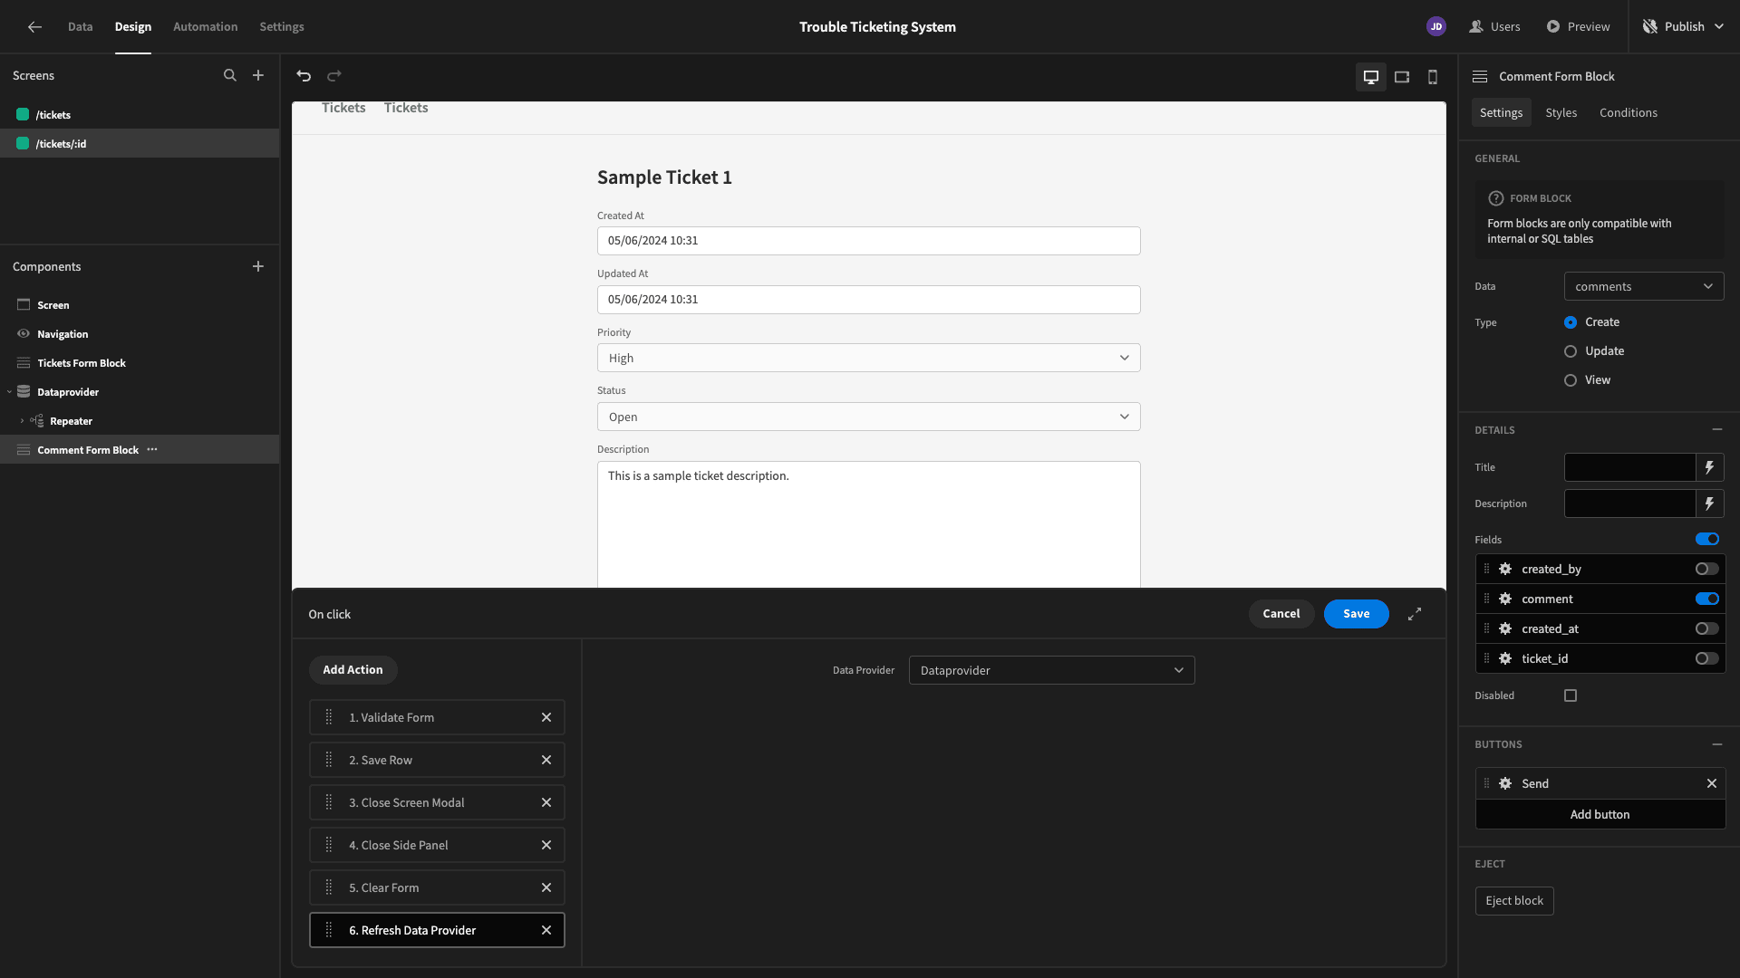This screenshot has height=978, width=1740.
Task: Remove the Send button with X
Action: tap(1712, 783)
